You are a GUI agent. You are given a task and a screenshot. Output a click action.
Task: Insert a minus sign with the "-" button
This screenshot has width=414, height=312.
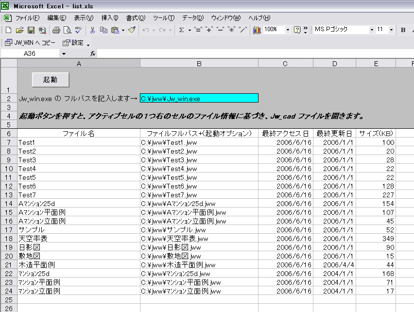click(220, 30)
